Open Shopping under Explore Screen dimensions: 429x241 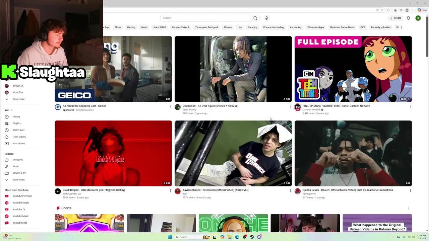[17, 160]
